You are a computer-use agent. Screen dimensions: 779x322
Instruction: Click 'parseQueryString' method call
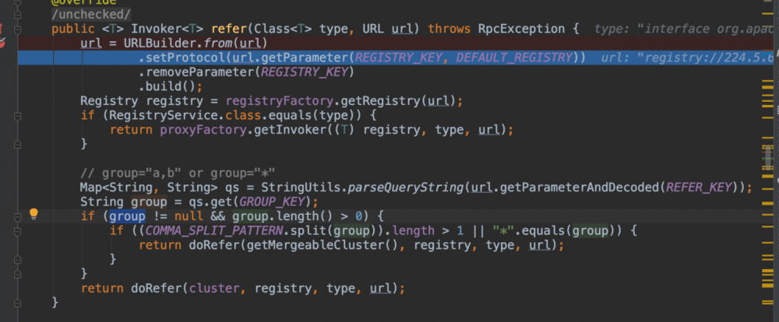click(x=405, y=187)
